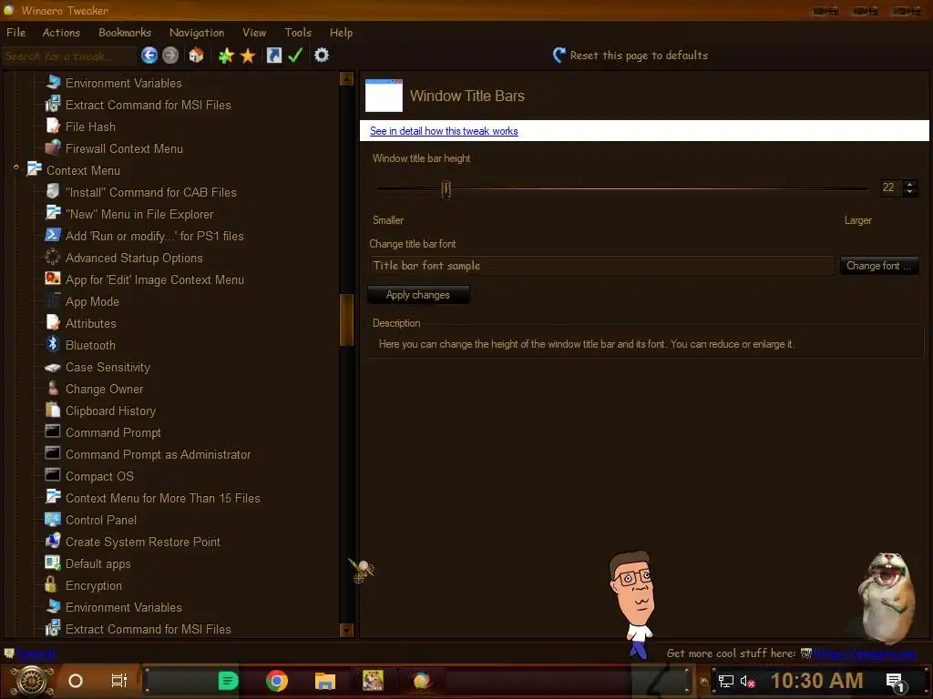This screenshot has height=699, width=933.
Task: Click the 'Search for a tweak' box
Action: click(68, 56)
